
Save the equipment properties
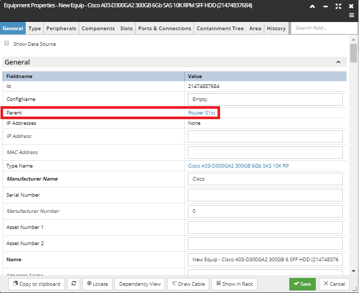pyautogui.click(x=302, y=284)
